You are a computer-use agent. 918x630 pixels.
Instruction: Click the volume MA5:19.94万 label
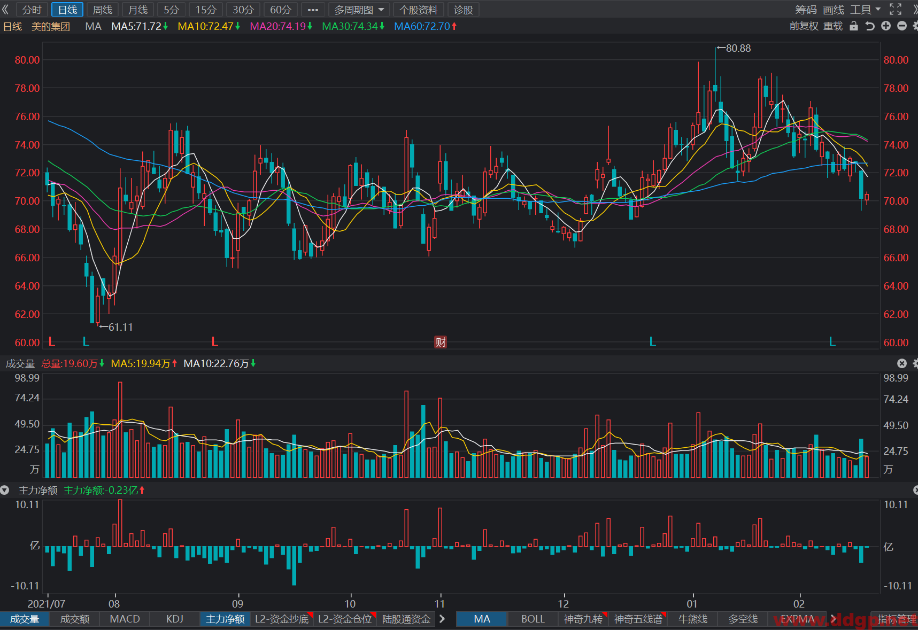144,363
